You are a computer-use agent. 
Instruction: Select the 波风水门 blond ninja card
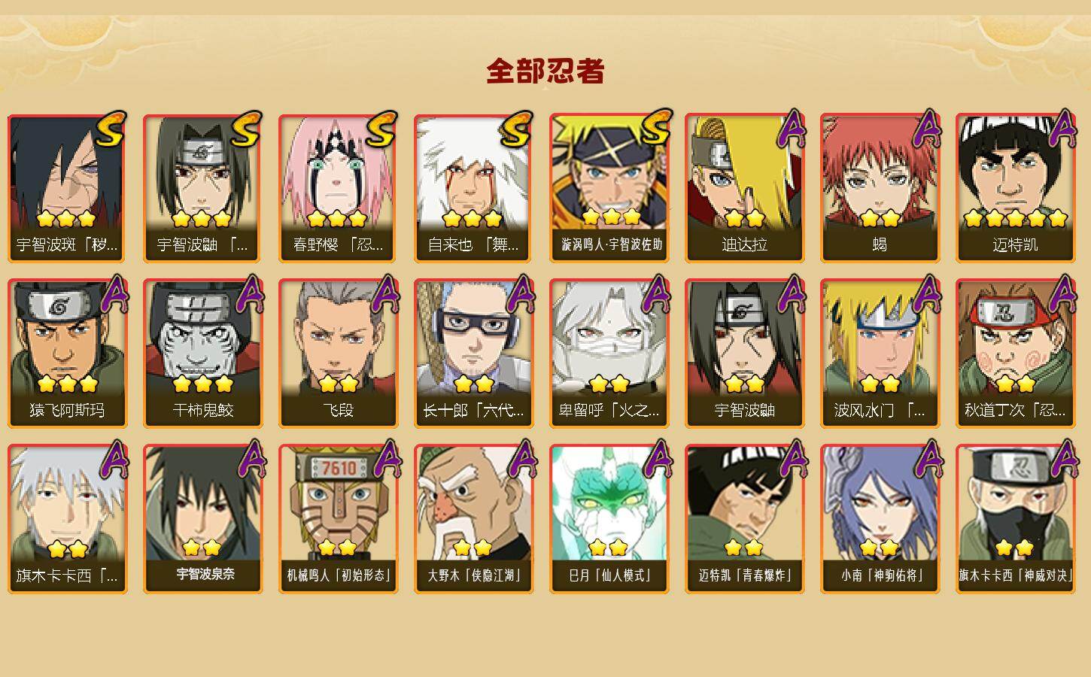[880, 354]
